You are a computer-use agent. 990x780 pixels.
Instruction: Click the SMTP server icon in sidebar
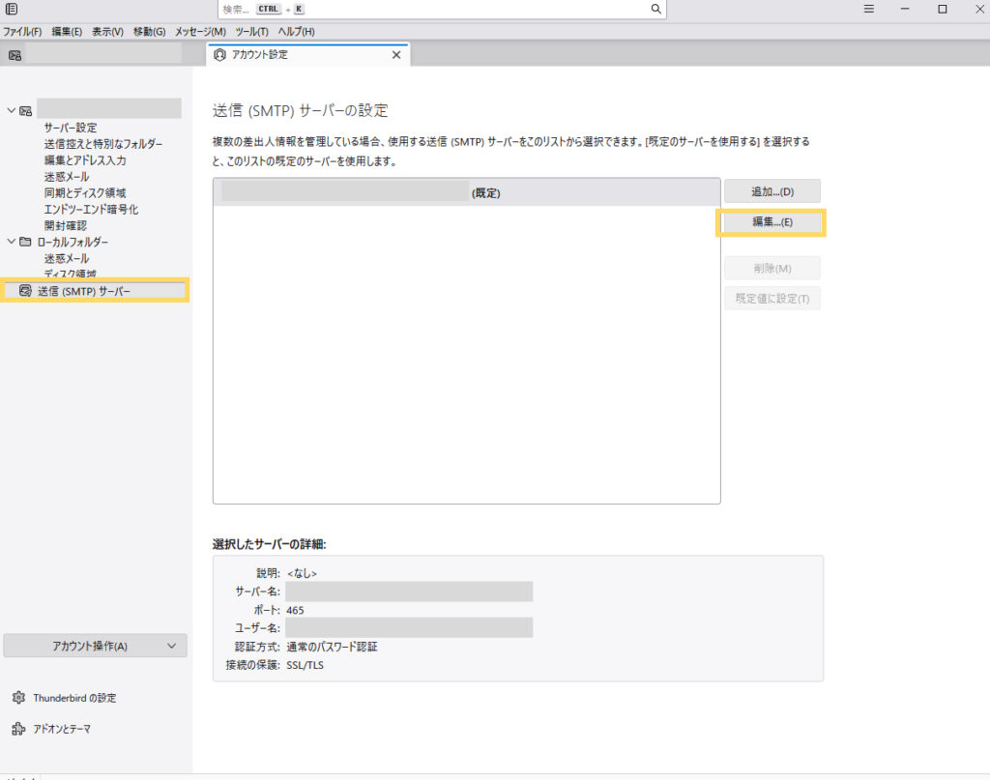coord(24,291)
